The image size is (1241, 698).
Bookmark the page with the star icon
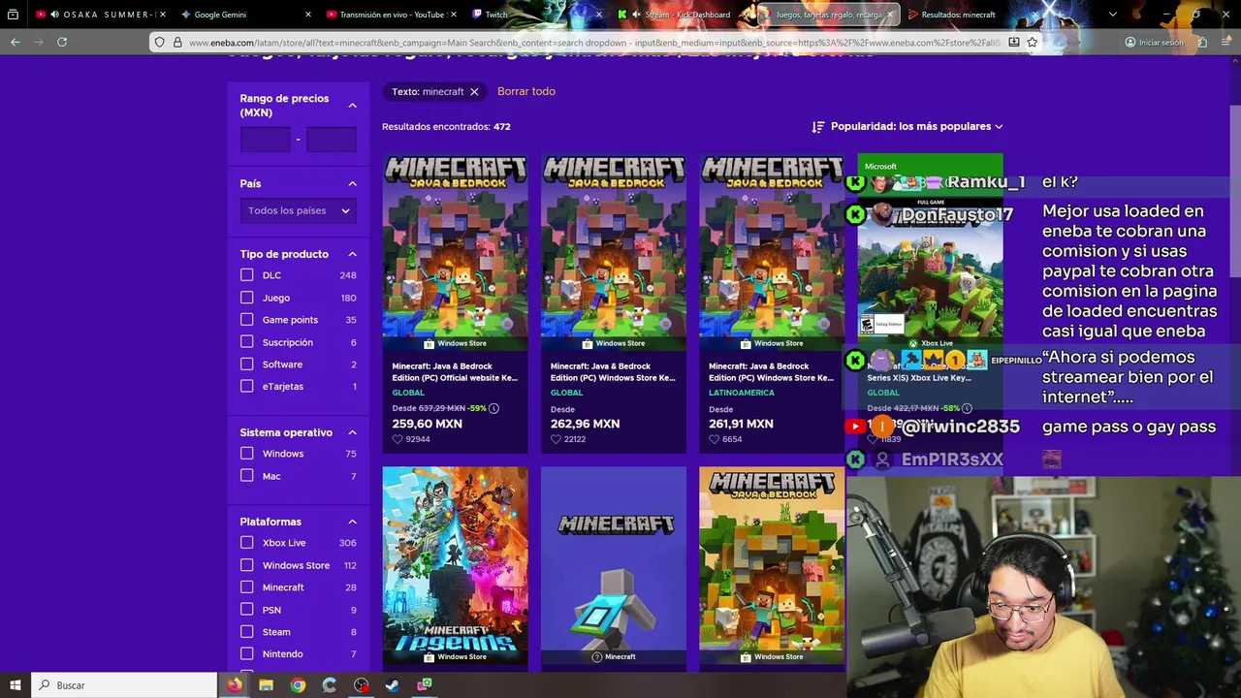coord(1033,42)
